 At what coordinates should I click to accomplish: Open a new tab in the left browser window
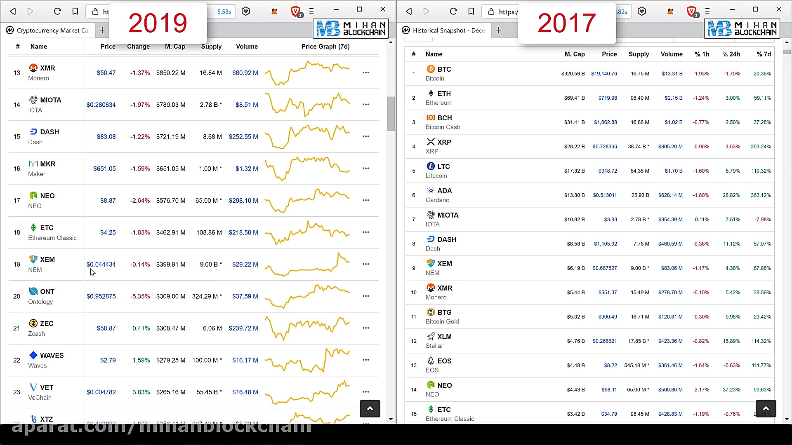click(102, 30)
